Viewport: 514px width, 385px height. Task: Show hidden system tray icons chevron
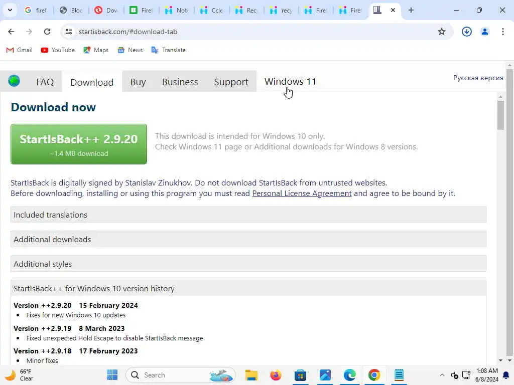pos(442,375)
